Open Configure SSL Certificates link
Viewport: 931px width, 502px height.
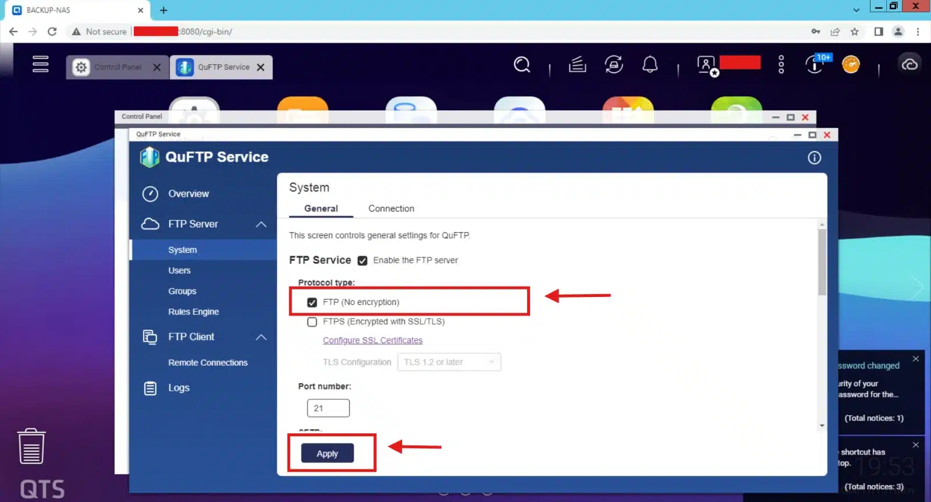click(x=372, y=341)
